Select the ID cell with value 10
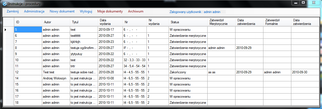 pos(28,60)
